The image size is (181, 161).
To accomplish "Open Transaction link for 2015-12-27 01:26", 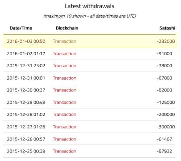I will coord(65,127).
